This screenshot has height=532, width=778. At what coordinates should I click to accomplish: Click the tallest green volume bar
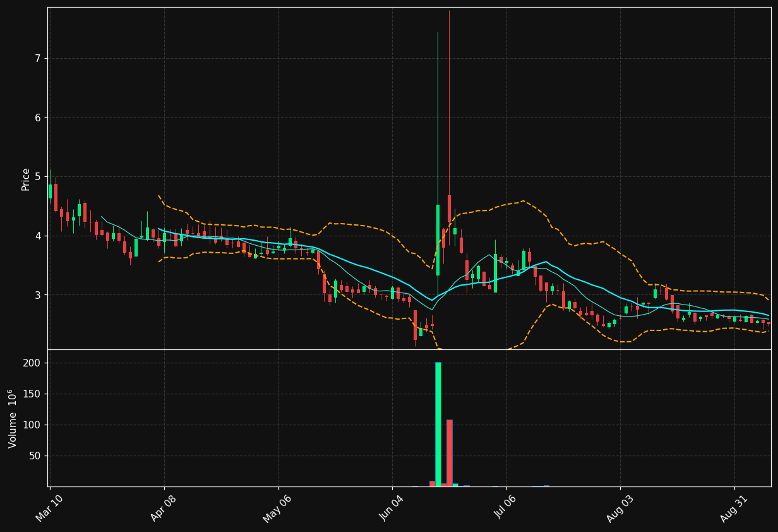tap(438, 424)
